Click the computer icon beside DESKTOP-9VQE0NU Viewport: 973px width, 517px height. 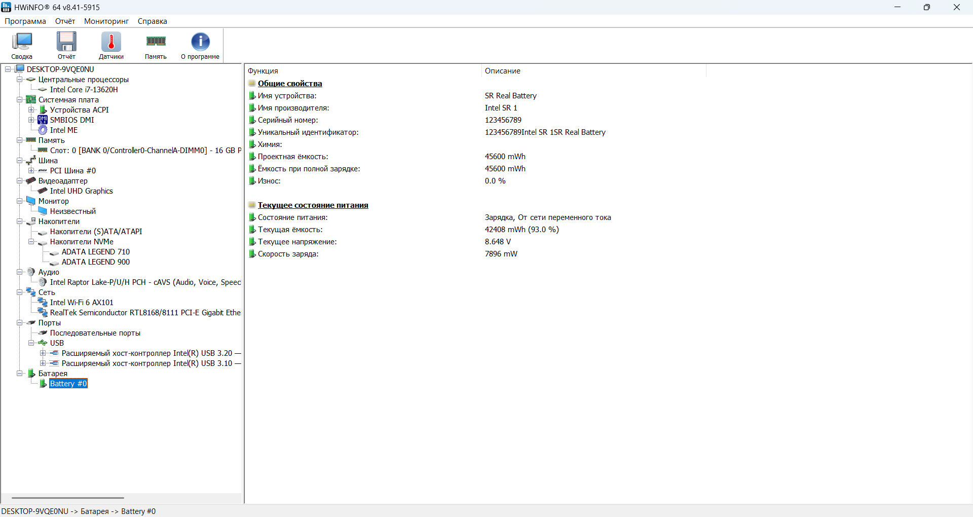point(20,69)
